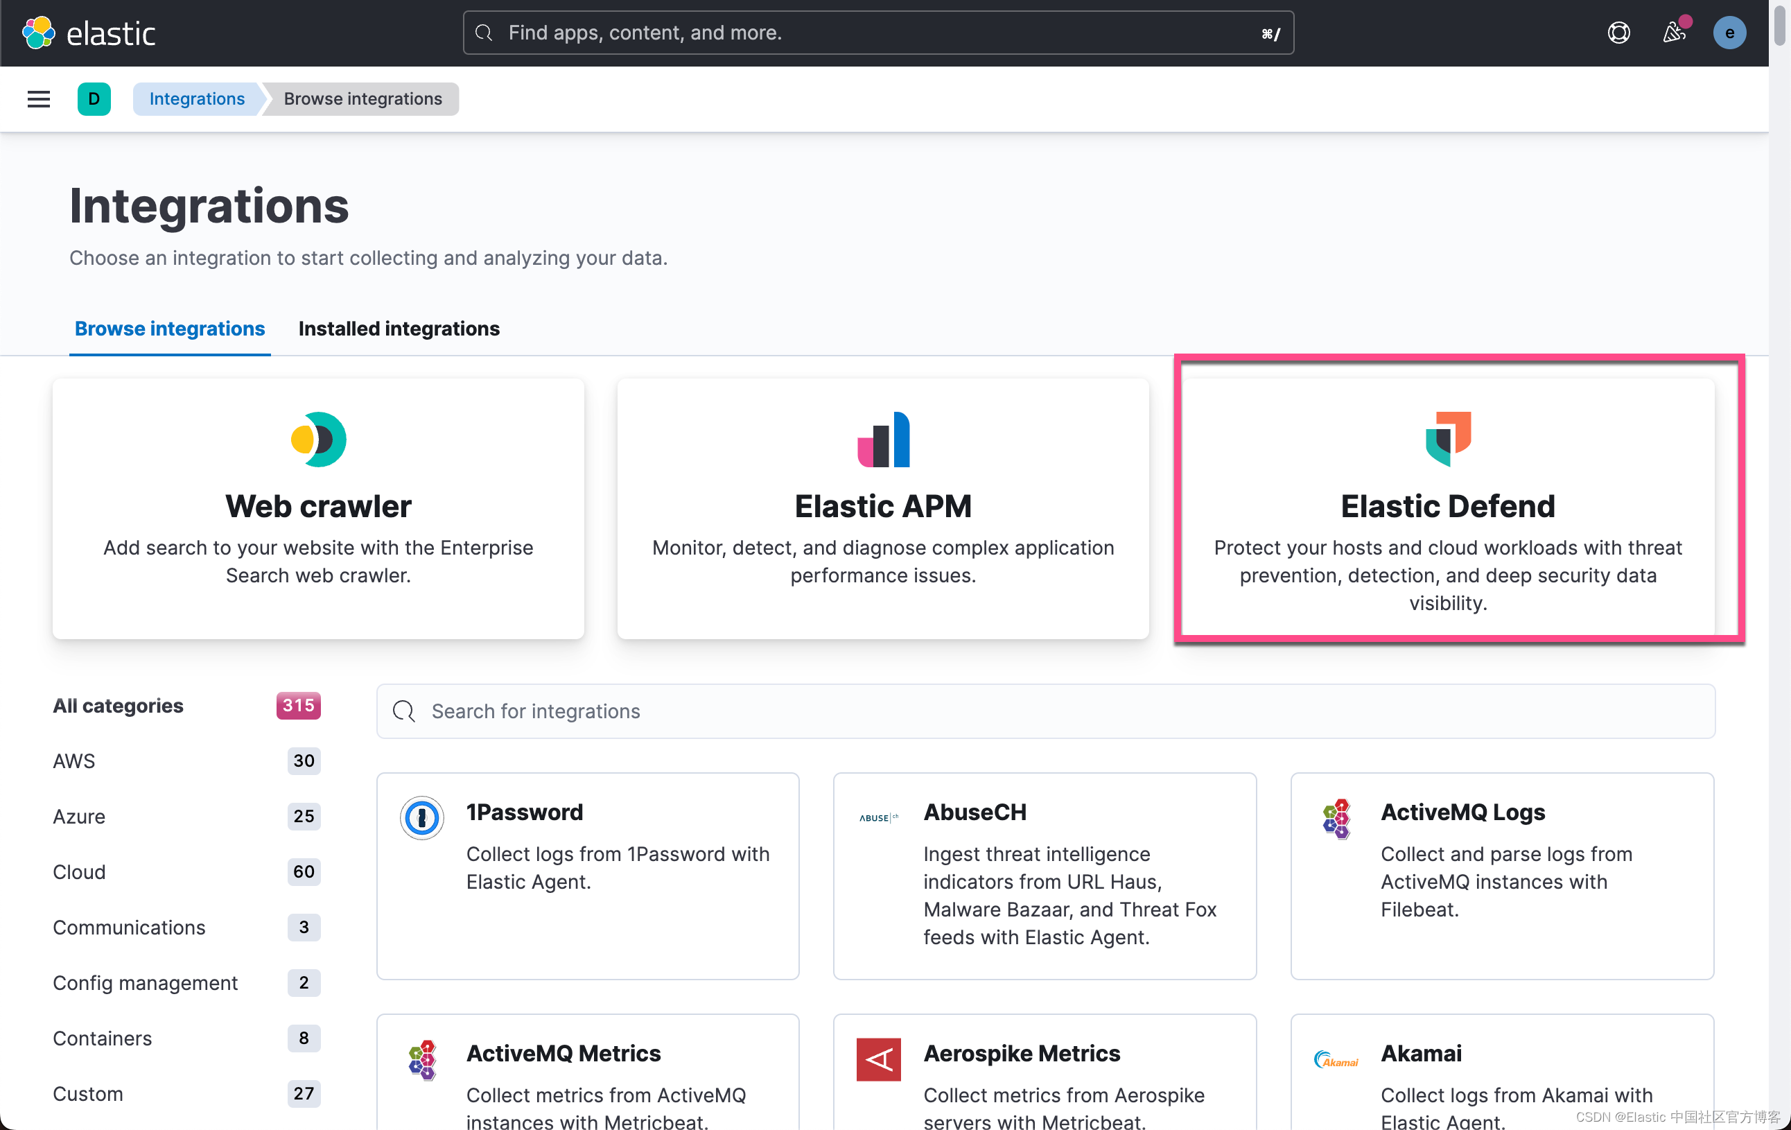Screen dimensions: 1791x1130
Task: Filter by Cloud category
Action: (186, 872)
